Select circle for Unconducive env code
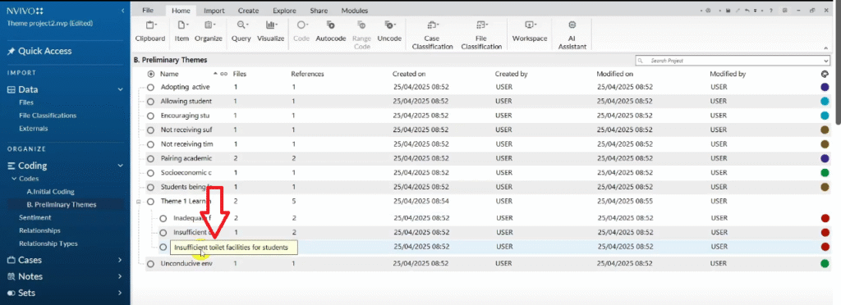Screen dimensions: 841x305 point(151,264)
